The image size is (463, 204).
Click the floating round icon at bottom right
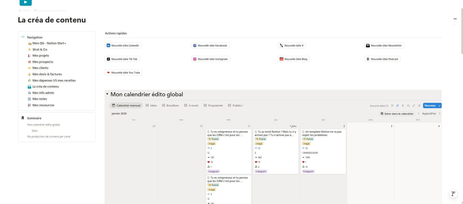click(x=453, y=194)
